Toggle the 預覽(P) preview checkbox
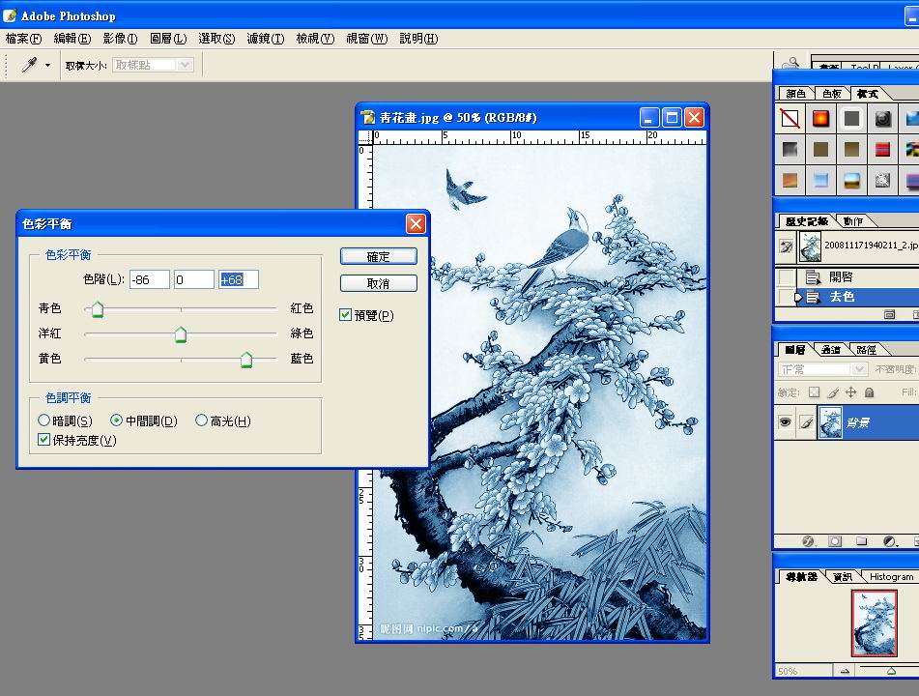This screenshot has height=696, width=919. 345,315
